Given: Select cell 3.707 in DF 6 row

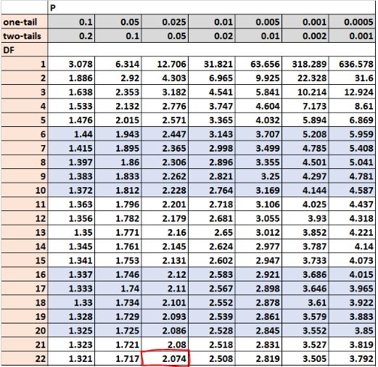Looking at the screenshot, I should point(258,134).
